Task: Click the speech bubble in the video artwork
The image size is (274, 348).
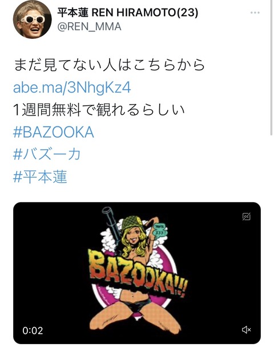Action: pos(160,230)
